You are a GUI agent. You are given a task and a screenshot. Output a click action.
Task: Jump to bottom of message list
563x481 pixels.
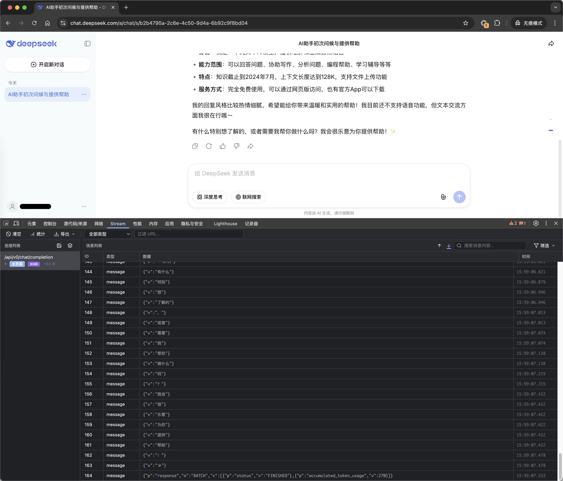pyautogui.click(x=449, y=246)
